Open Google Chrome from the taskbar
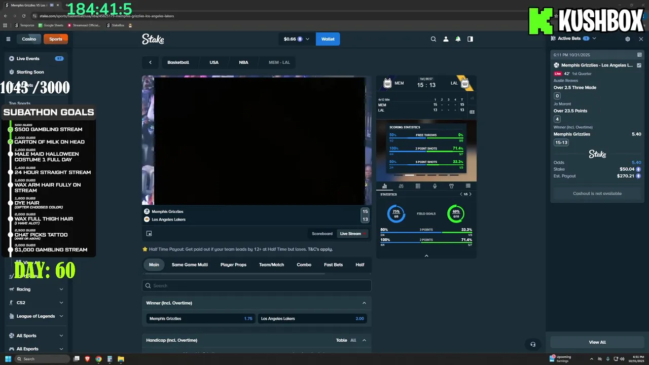Image resolution: width=649 pixels, height=365 pixels. [x=98, y=359]
